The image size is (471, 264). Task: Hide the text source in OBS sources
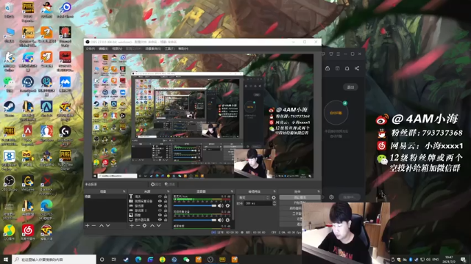click(x=160, y=197)
